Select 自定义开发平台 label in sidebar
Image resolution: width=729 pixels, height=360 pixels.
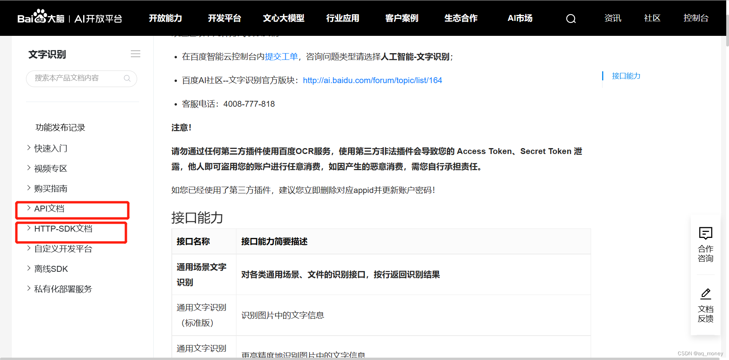tap(63, 249)
